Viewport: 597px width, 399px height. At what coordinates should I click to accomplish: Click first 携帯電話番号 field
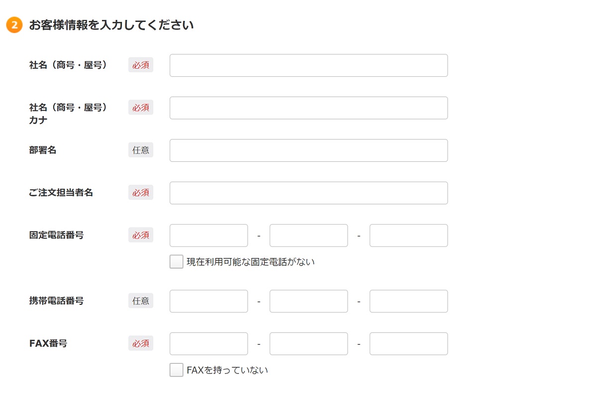tap(208, 301)
